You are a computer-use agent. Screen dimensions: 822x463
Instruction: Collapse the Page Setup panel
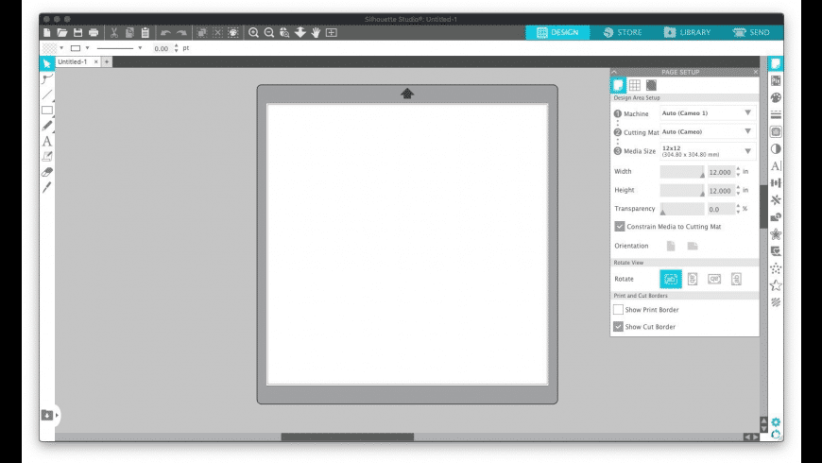(x=614, y=72)
